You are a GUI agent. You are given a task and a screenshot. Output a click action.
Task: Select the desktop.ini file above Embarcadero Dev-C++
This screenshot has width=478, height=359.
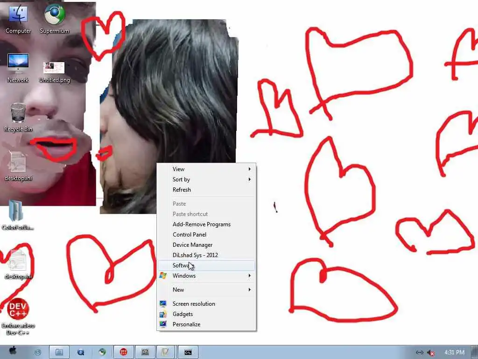tap(18, 265)
